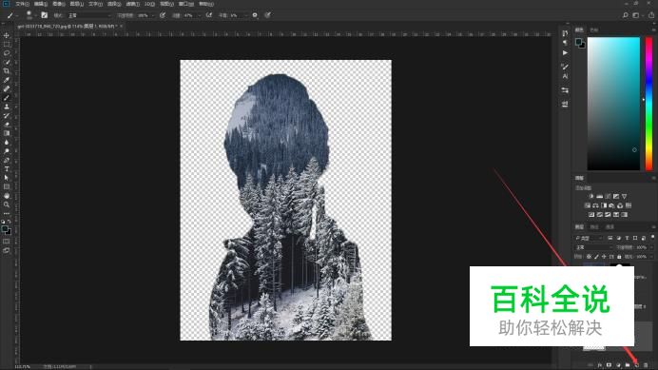Screen dimensions: 658x370
Task: Add Curves adjustment from Adjustments panel
Action: tap(608, 196)
